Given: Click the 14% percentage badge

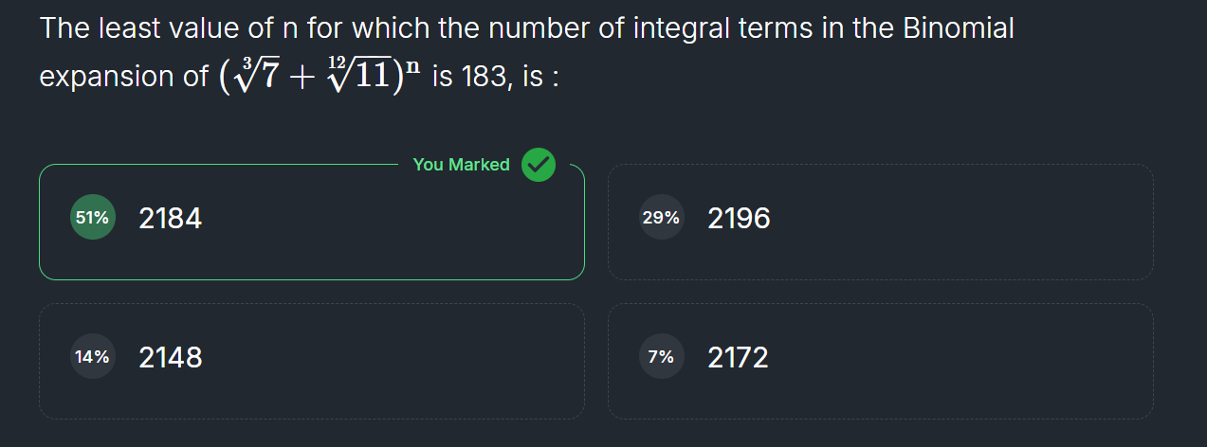Looking at the screenshot, I should click(x=92, y=357).
